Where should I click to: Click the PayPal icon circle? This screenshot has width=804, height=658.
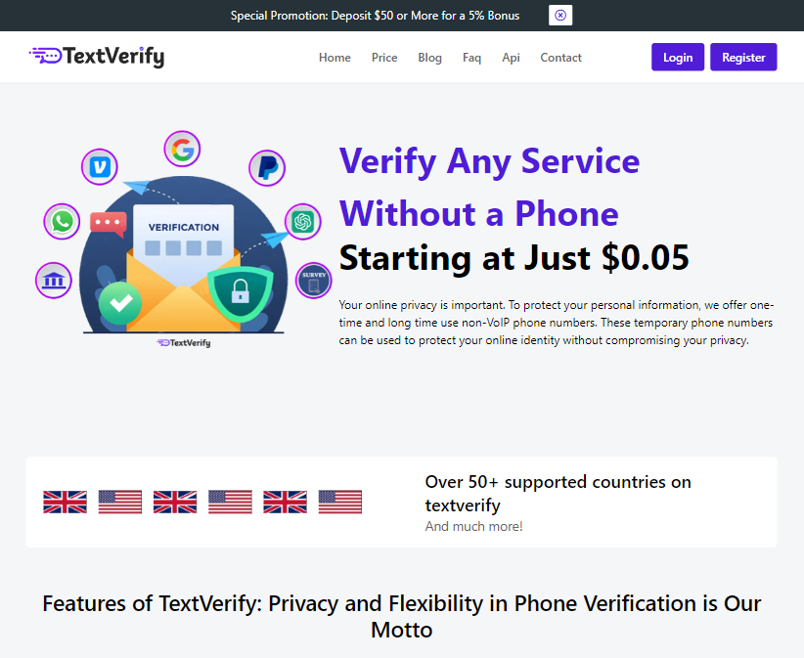pyautogui.click(x=266, y=168)
